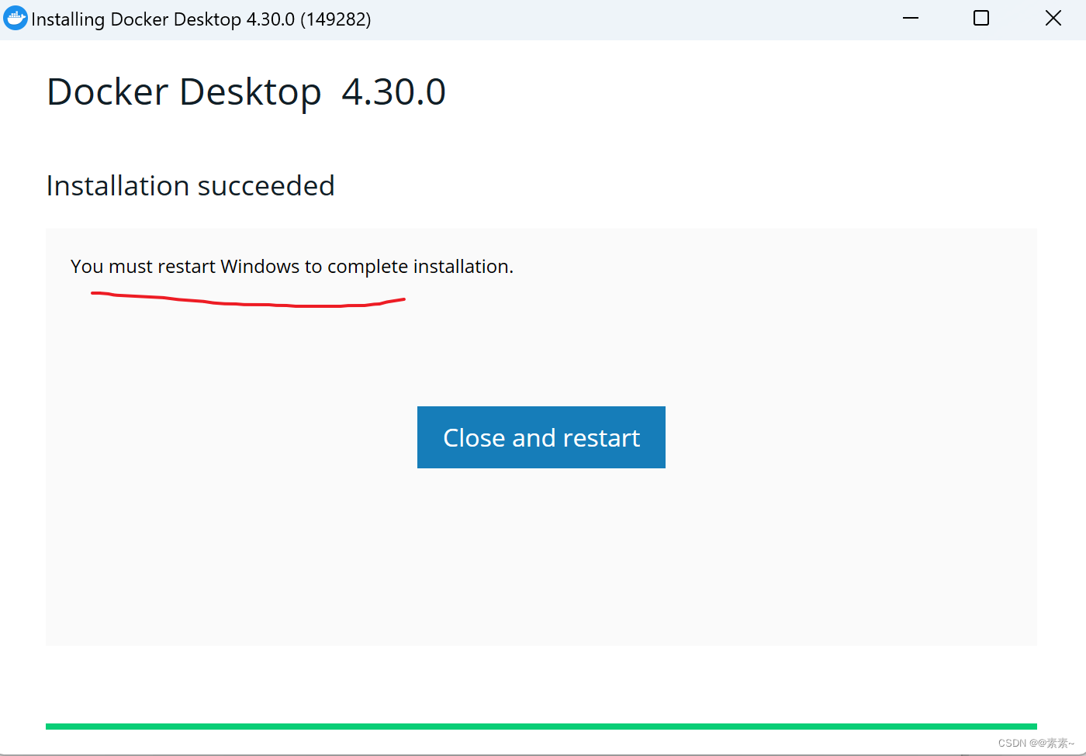Screen dimensions: 1086x756
Task: Click the window title 'Installing Docker Desktop 4.30.0 (149282)'
Action: 201,19
